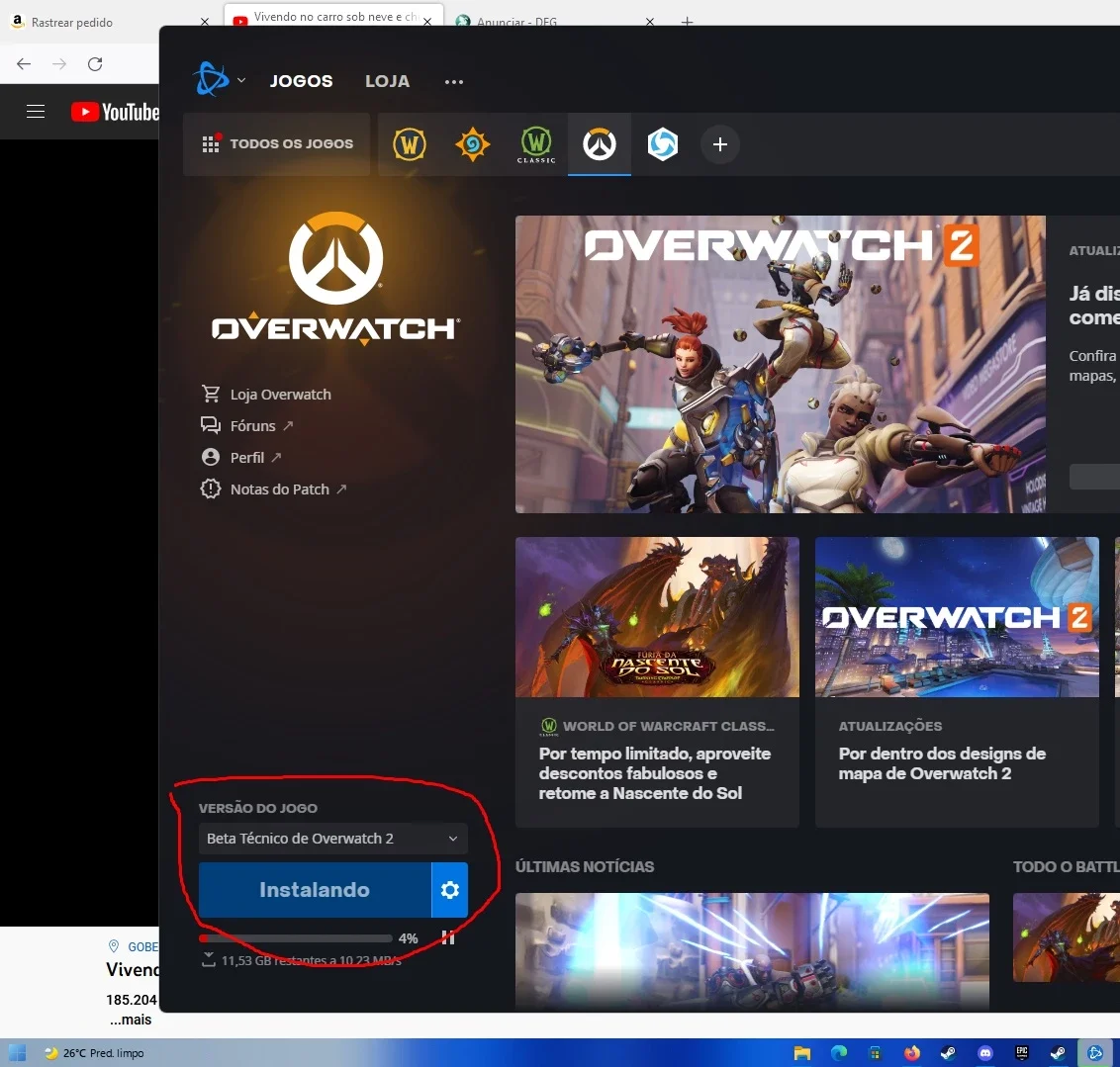Go back in the browser

[24, 64]
